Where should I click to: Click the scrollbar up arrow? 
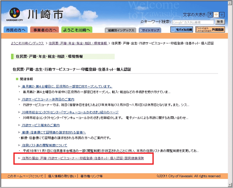[x=230, y=3]
